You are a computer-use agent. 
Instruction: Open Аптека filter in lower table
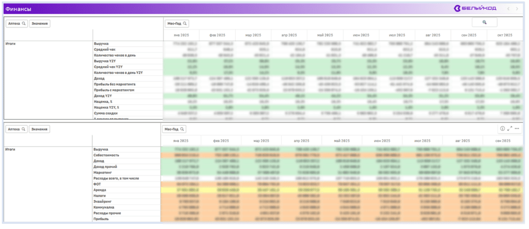[x=17, y=129]
